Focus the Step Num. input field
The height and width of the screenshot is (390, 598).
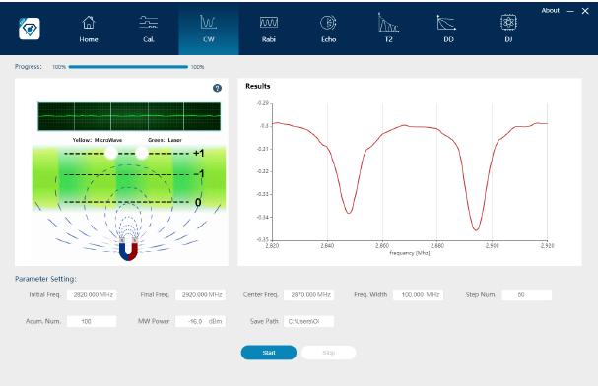point(527,294)
